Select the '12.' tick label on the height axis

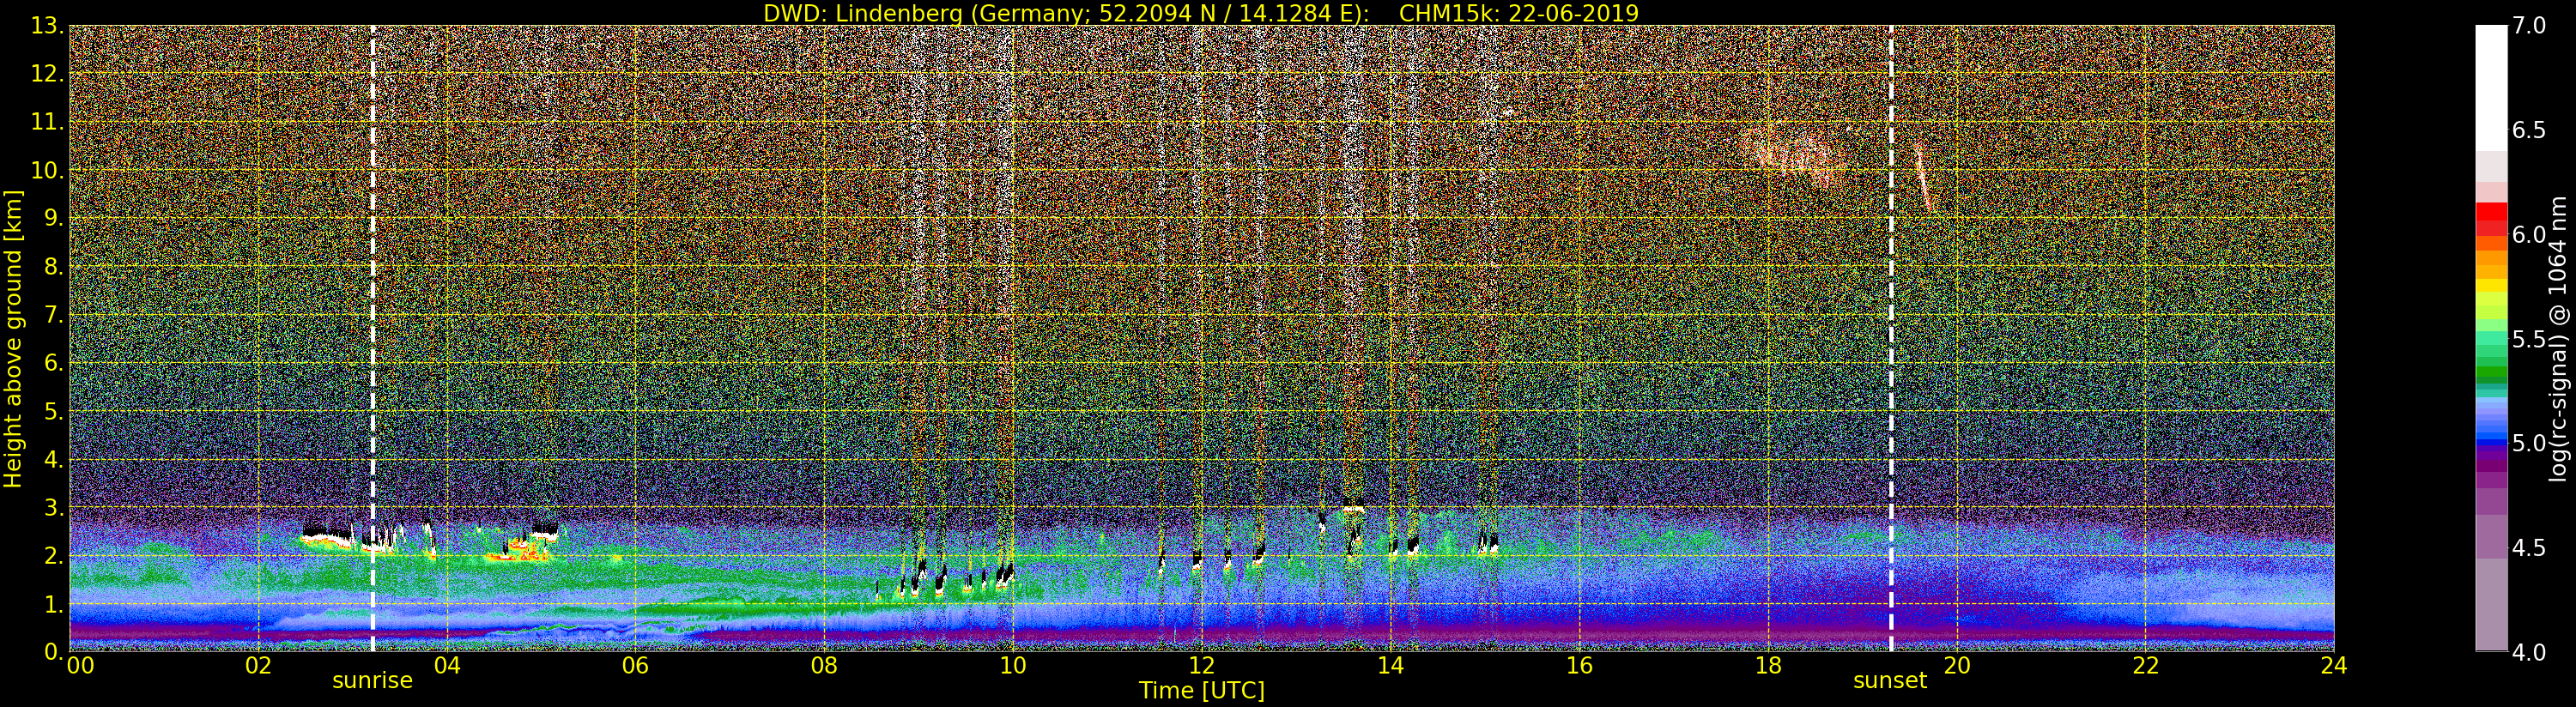[49, 74]
